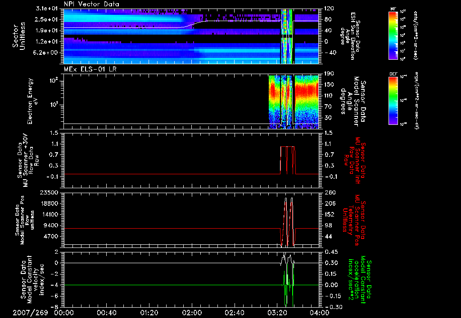Select the 'NPI Vector Data' panel title
Image resolution: width=461 pixels, height=318 pixels.
[x=91, y=4]
